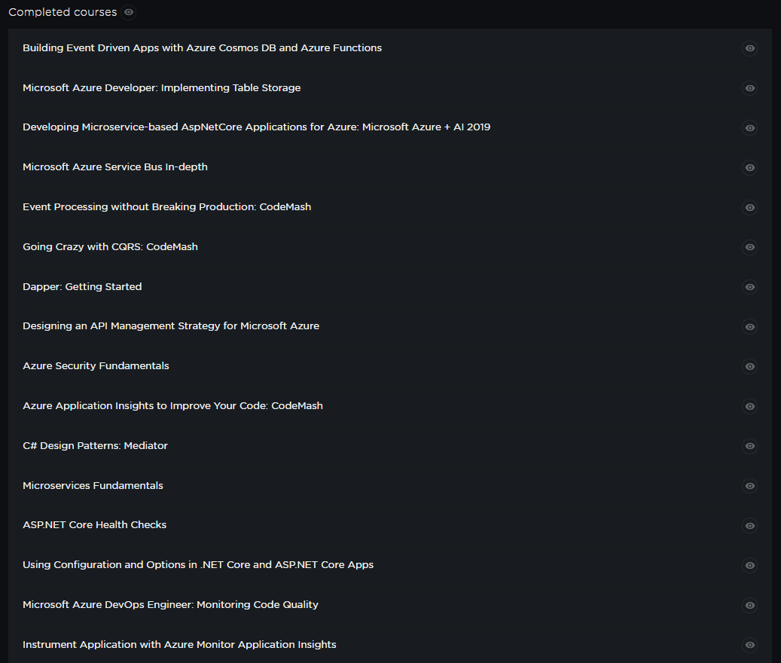Screen dimensions: 781x663
Task: Click the Completed courses heading
Action: pyautogui.click(x=63, y=12)
